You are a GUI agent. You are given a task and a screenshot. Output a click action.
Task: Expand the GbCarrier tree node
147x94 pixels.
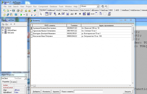tap(3, 33)
